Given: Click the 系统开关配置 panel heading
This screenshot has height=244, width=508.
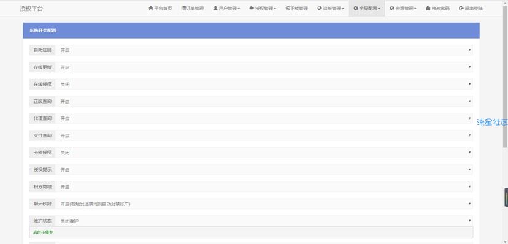Looking at the screenshot, I should [x=251, y=31].
